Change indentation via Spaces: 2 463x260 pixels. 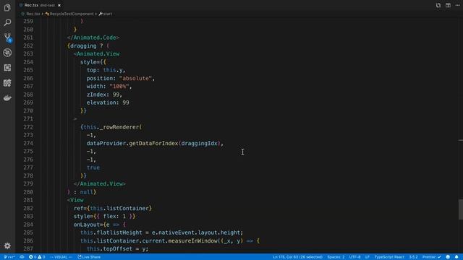pyautogui.click(x=336, y=257)
